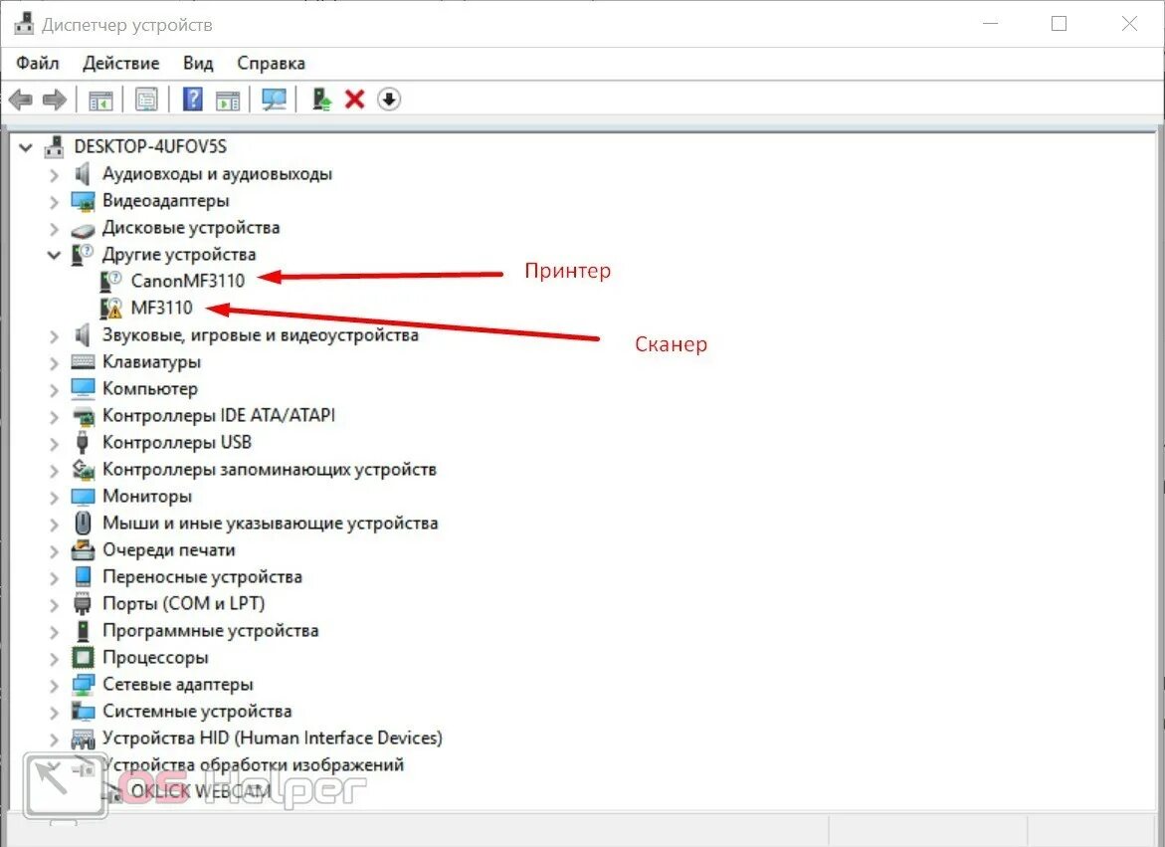Click the Сетевые адаптеры network icon
Screen dimensions: 1165x847
[x=83, y=685]
